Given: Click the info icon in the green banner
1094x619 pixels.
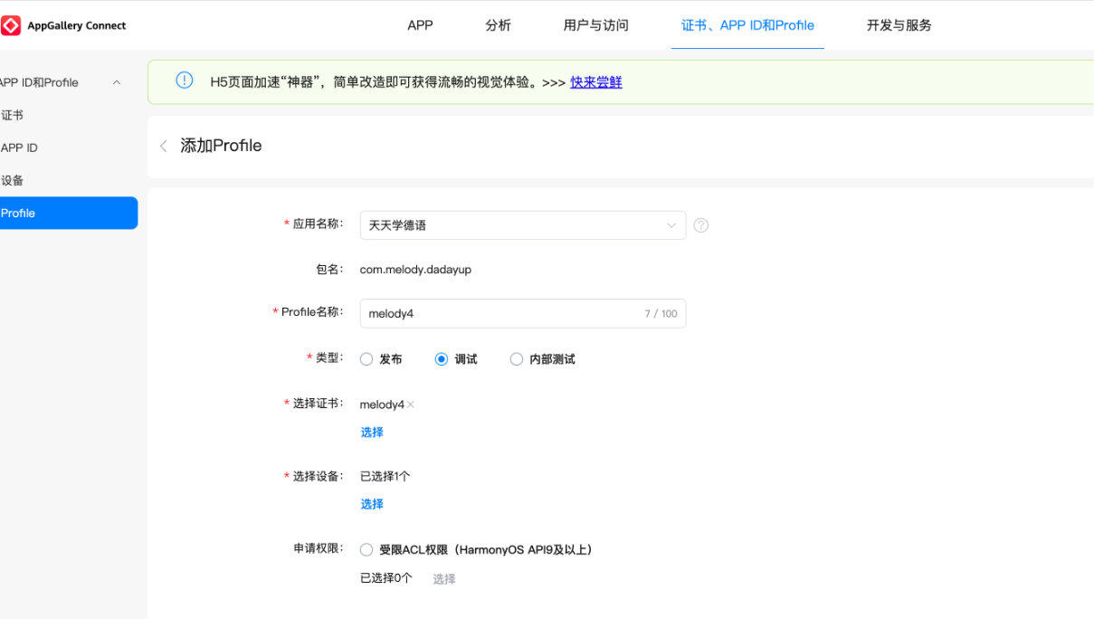Looking at the screenshot, I should pos(185,81).
